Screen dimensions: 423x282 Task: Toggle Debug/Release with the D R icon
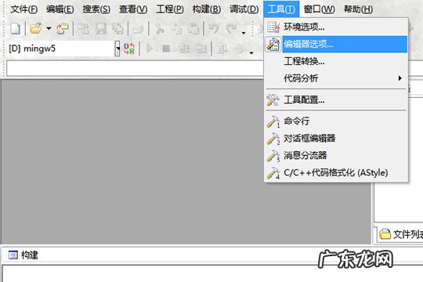click(129, 49)
